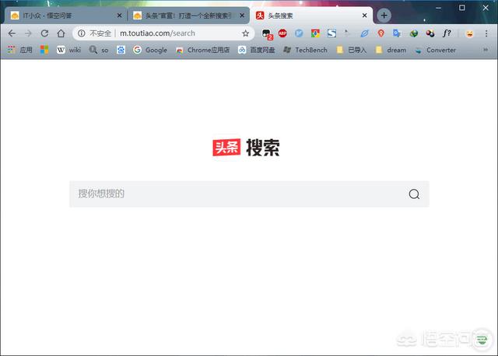Click the f? font extension icon
498x356 pixels.
[x=447, y=33]
